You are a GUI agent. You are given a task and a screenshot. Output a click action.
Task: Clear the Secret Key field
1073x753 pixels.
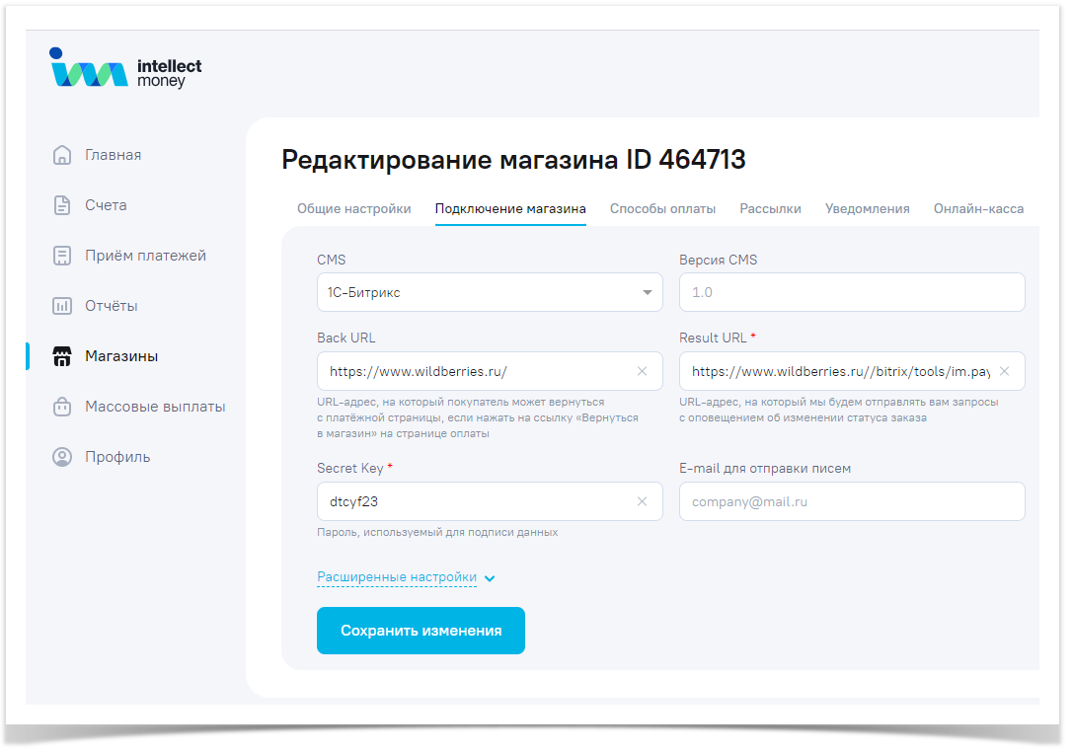pos(642,501)
